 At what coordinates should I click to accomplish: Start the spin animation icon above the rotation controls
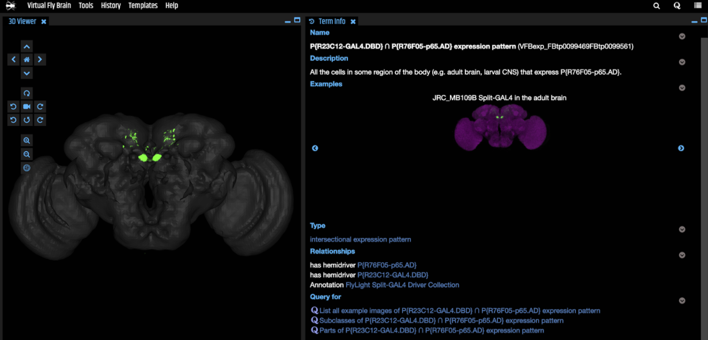pyautogui.click(x=27, y=93)
